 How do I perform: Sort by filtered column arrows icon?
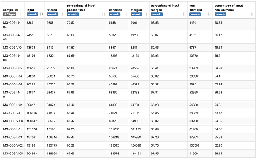click(62, 14)
